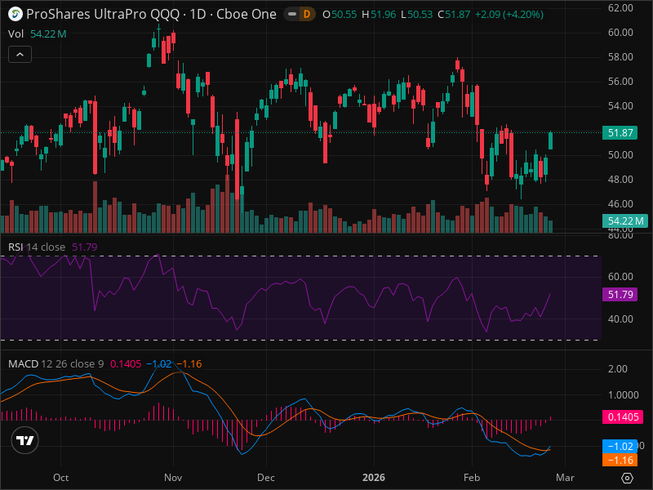Click the close value C51.87

tap(454, 15)
